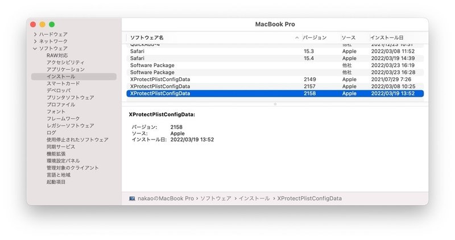Sort by ソース column header
The width and height of the screenshot is (455, 240).
[348, 37]
